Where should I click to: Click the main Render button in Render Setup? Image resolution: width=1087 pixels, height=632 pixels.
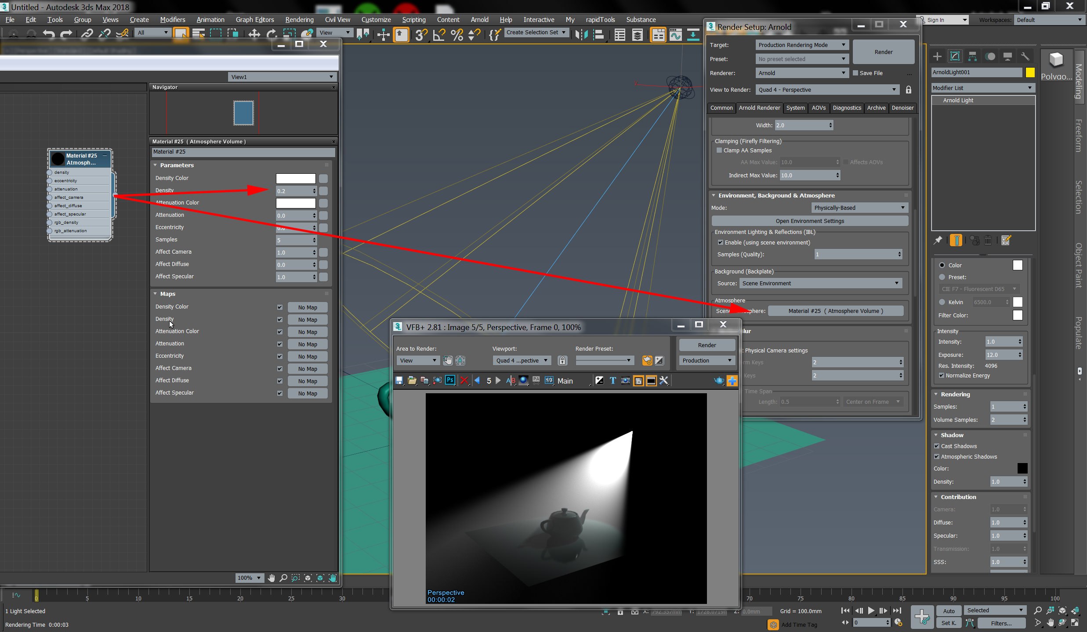click(x=882, y=51)
